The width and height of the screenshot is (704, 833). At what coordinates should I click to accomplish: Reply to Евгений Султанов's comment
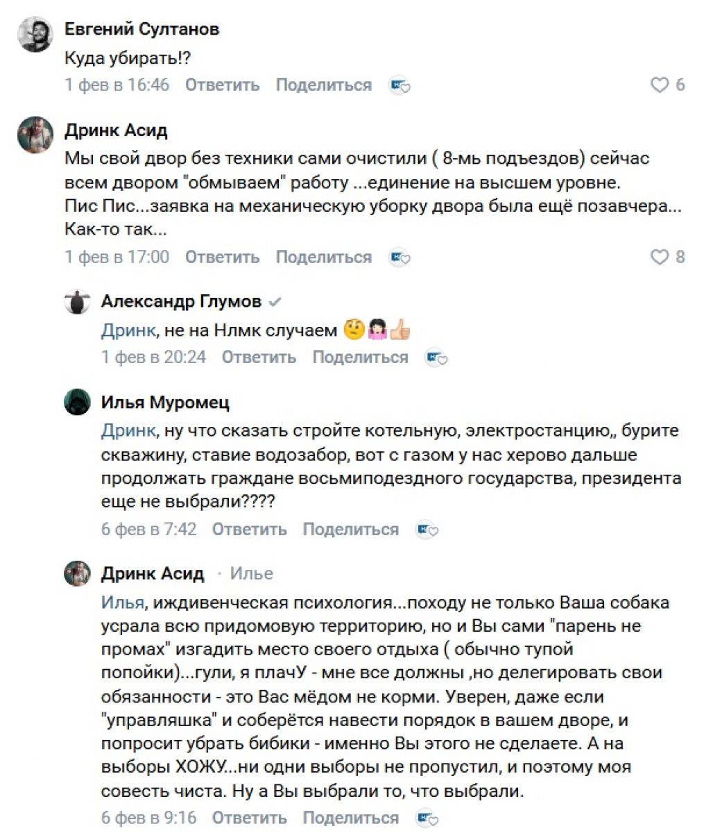[x=222, y=85]
